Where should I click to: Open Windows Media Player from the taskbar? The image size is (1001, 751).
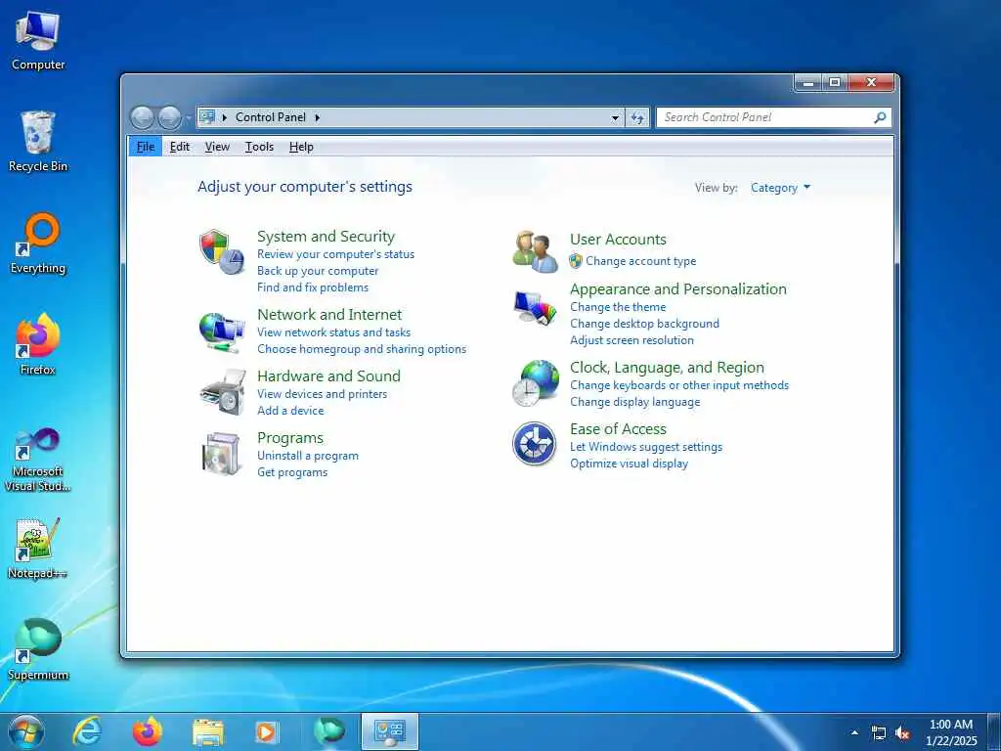coord(266,732)
